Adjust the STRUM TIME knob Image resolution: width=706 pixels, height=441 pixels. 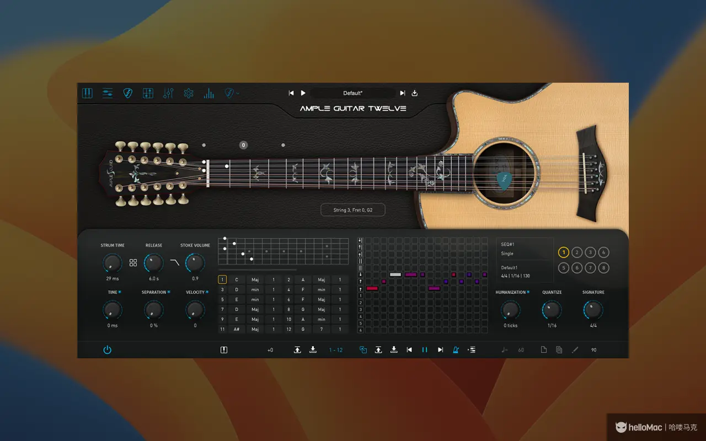click(x=112, y=263)
